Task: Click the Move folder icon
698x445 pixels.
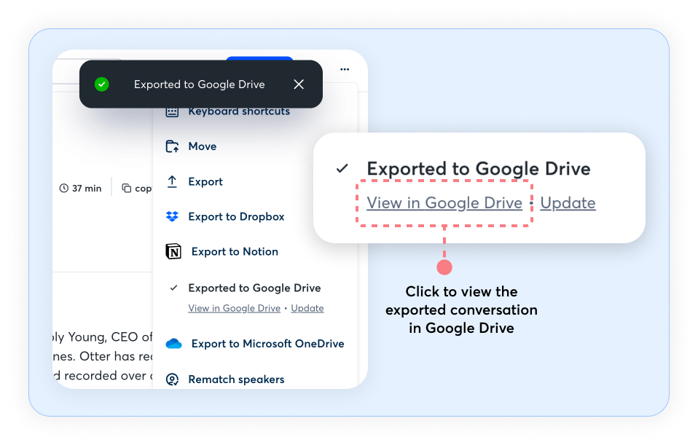Action: coord(172,146)
